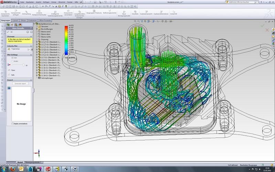Expand the (-) 14<1> component node
This screenshot has width=275, height=172.
click(x=37, y=75)
